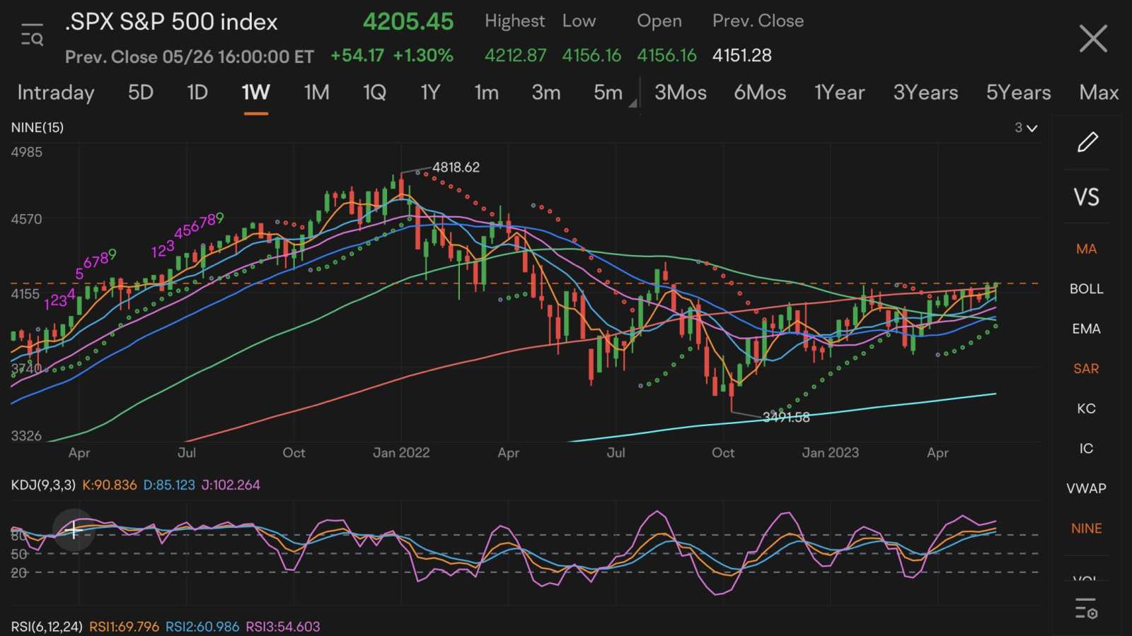Select the 1M candle interval
Viewport: 1132px width, 636px height.
pyautogui.click(x=316, y=93)
